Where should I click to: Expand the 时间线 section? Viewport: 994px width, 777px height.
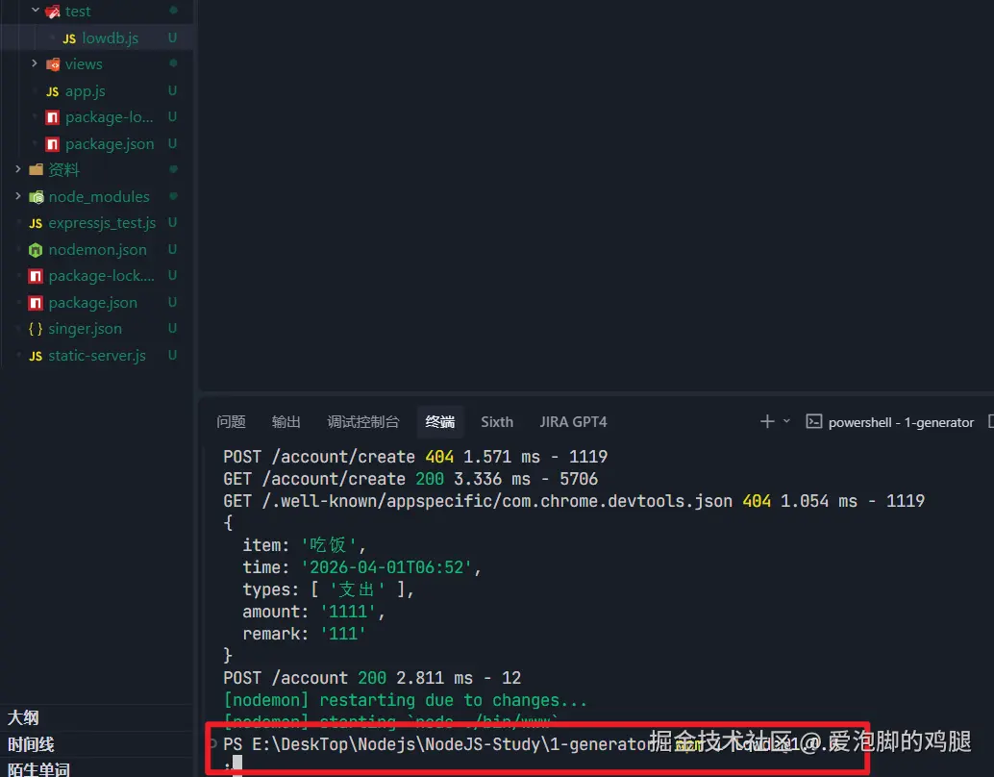click(x=31, y=744)
